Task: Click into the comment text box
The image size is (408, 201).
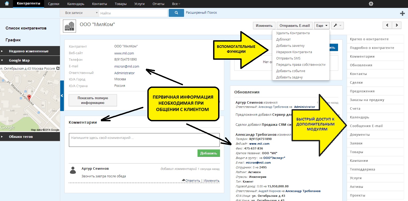Action: click(144, 140)
